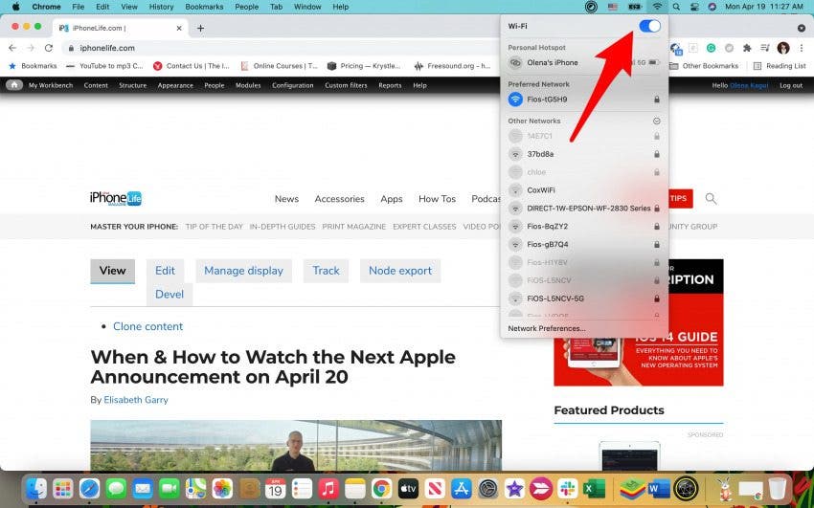Screen dimensions: 814x508
Task: Select the Fios-tG5H9 preferred network
Action: pyautogui.click(x=547, y=99)
